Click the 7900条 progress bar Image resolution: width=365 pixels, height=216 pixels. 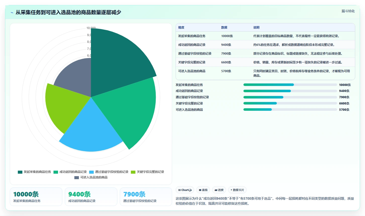pyautogui.click(x=290, y=97)
